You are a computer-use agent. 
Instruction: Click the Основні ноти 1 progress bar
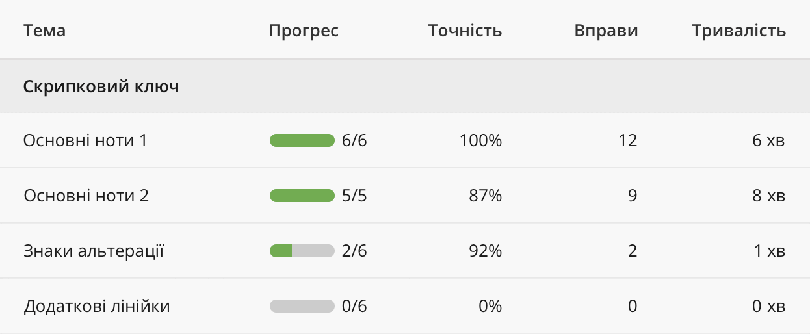tap(302, 140)
